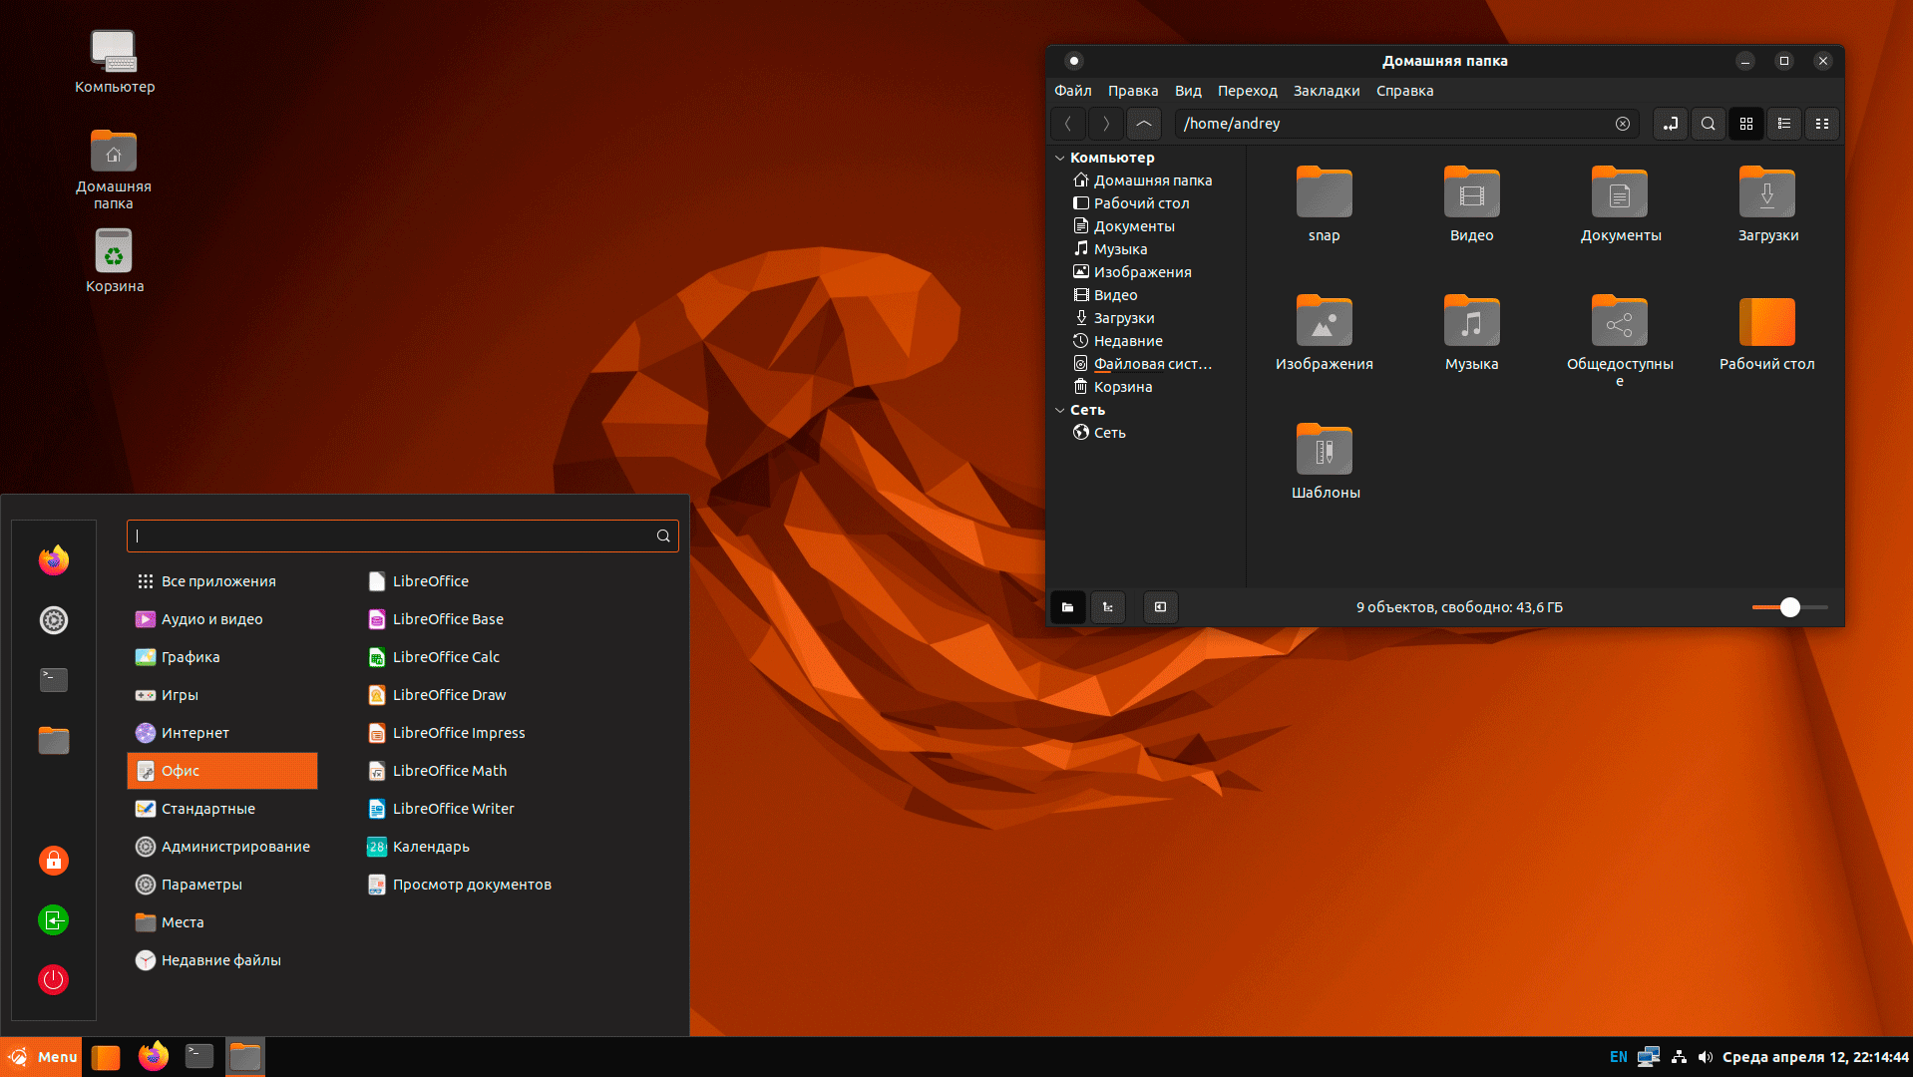Screen dimensions: 1913x1077
Task: Click the search icon in file manager toolbar
Action: point(1708,124)
